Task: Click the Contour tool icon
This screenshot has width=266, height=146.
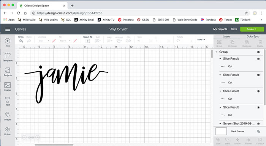Action: (x=260, y=140)
